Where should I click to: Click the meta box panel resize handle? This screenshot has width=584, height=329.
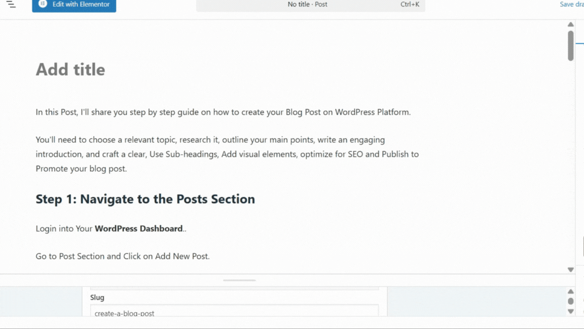[239, 280]
